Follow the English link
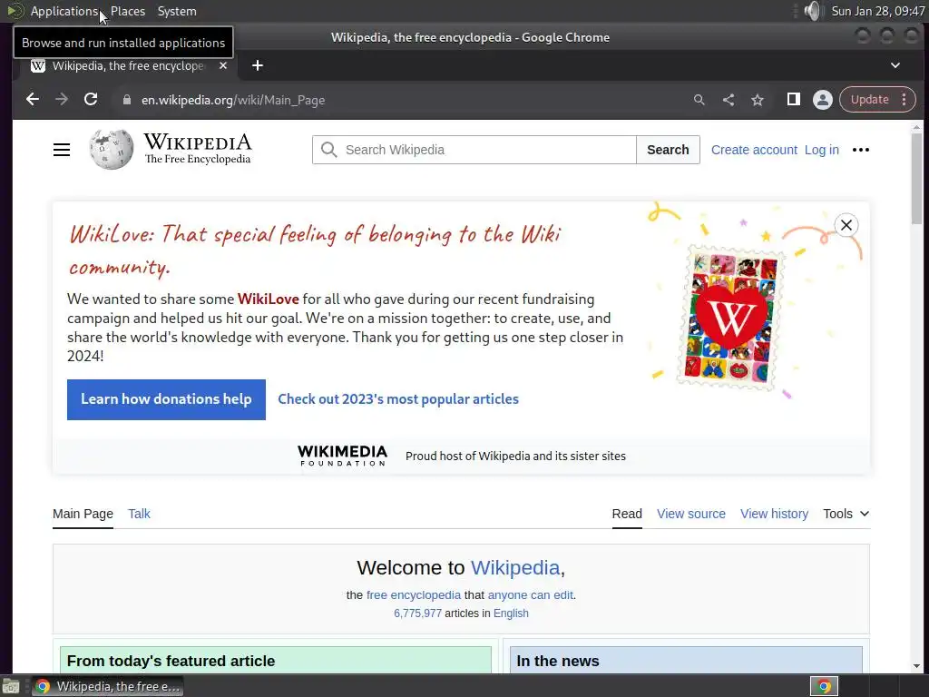 coord(511,614)
